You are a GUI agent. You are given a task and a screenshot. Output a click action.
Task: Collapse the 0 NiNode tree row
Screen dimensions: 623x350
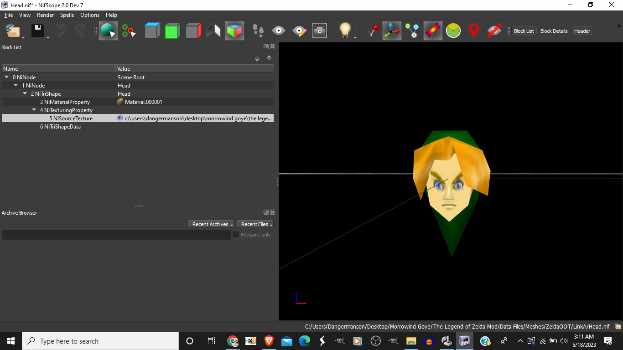pos(7,77)
